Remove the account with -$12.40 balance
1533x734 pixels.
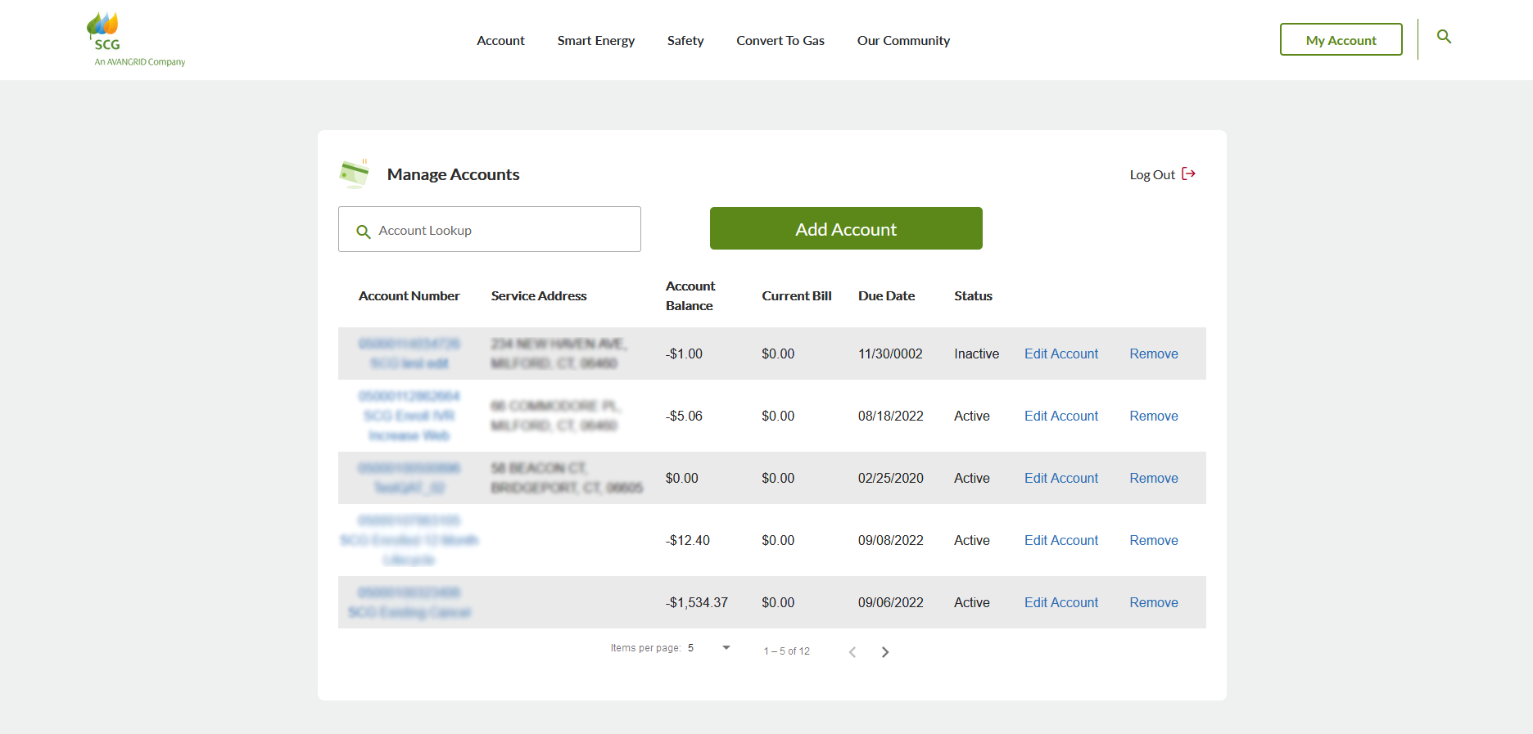tap(1153, 540)
